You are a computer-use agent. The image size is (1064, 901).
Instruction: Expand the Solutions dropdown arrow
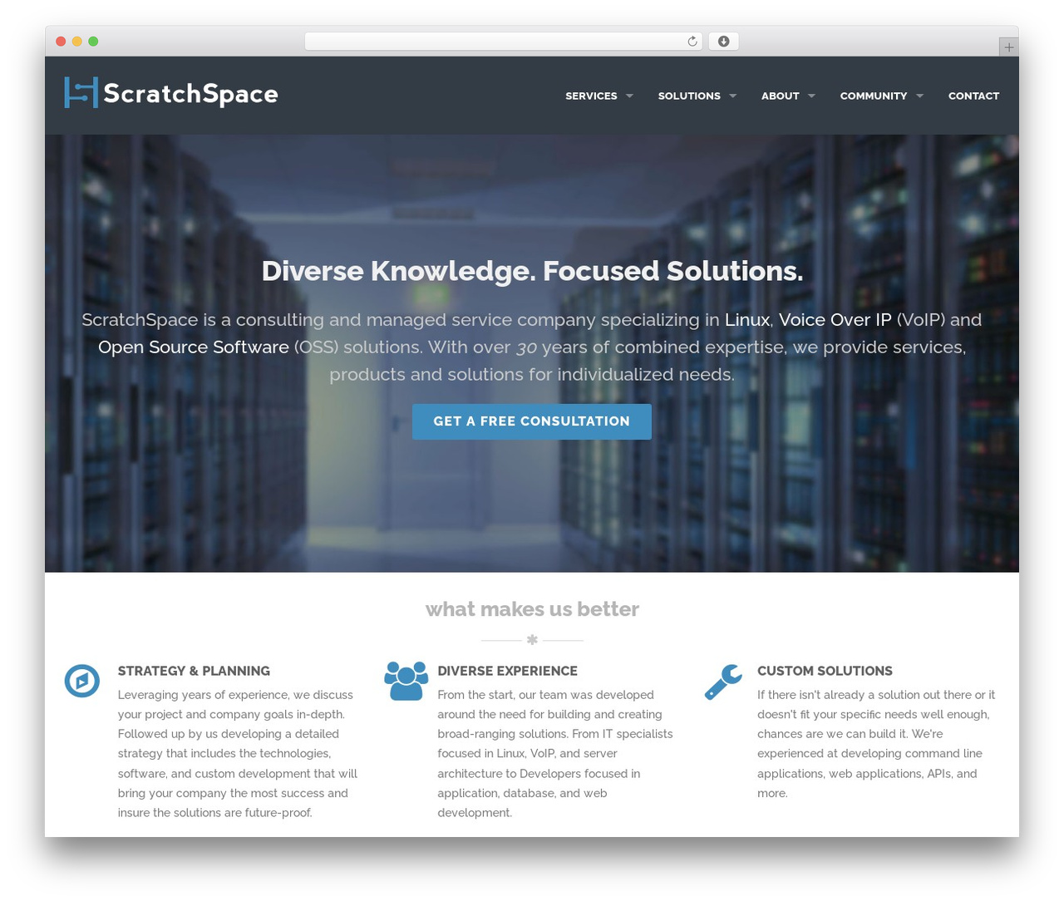point(732,96)
